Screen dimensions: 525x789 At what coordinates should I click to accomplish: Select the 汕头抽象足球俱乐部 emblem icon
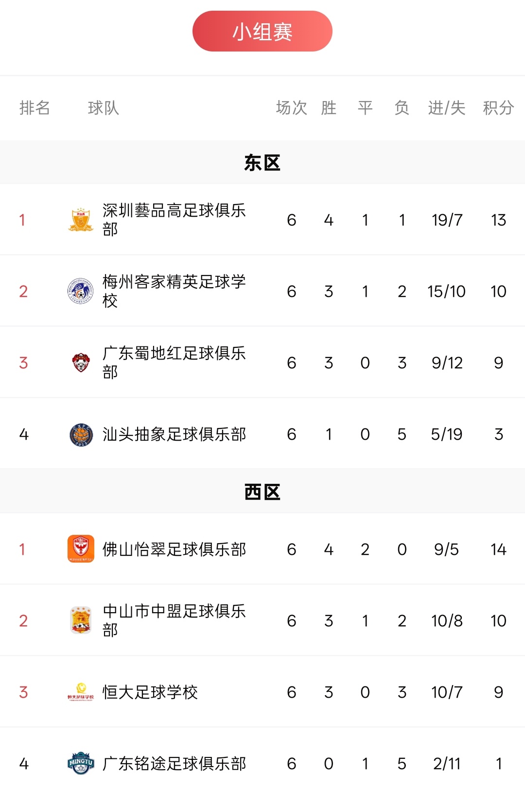tap(81, 434)
